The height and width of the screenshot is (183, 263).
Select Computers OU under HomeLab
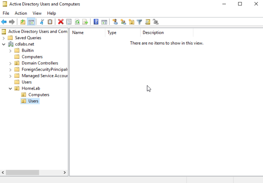click(39, 95)
